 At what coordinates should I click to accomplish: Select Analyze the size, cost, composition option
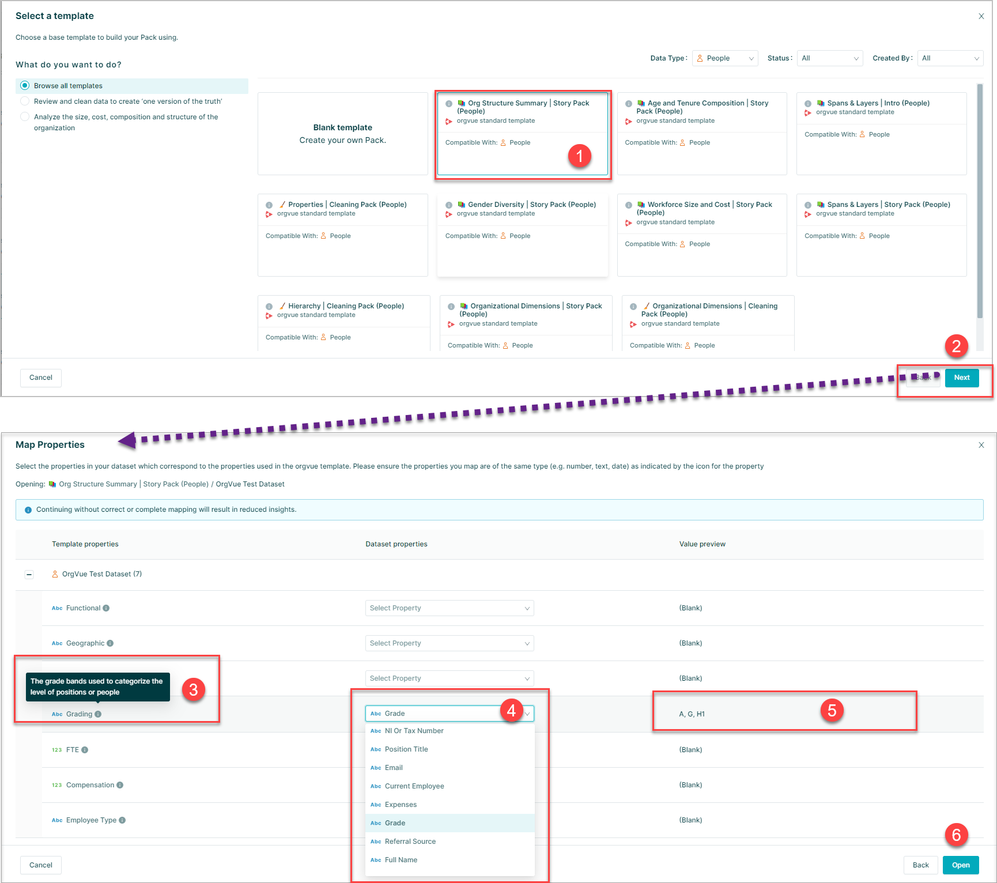[25, 116]
